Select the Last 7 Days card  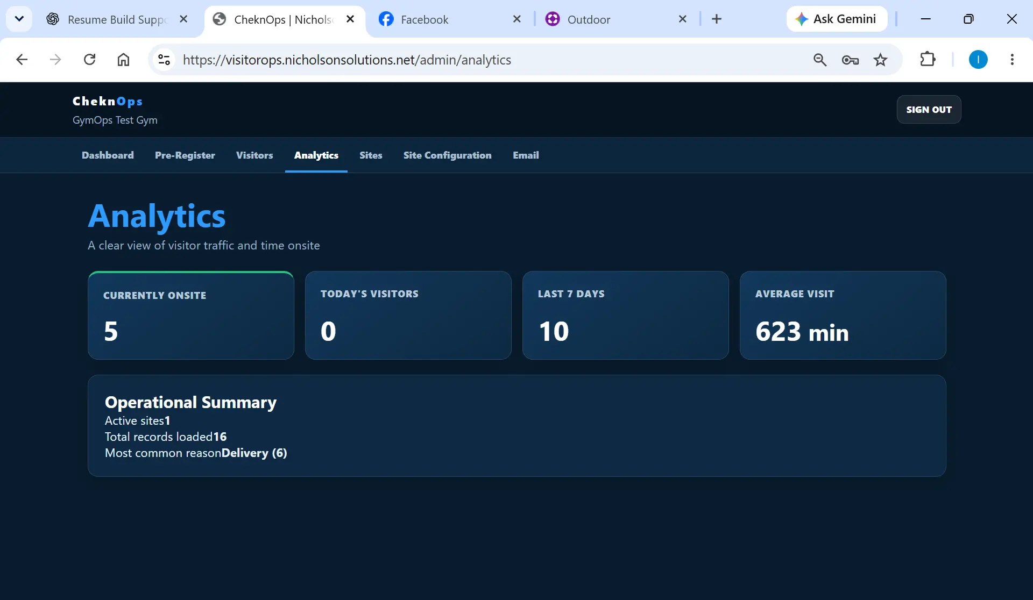click(x=626, y=316)
